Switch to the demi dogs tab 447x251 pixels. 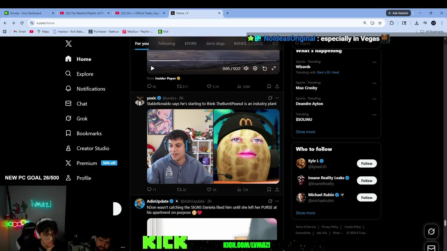coord(215,44)
